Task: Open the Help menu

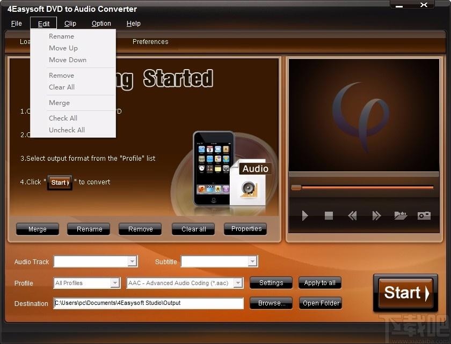Action: pyautogui.click(x=134, y=24)
